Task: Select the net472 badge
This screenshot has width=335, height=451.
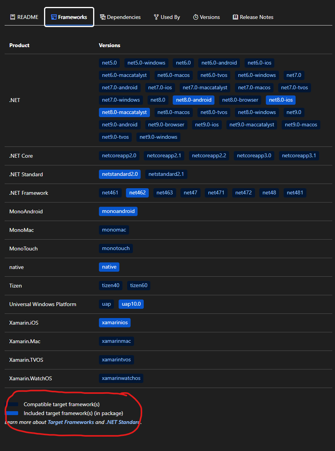Action: click(243, 193)
